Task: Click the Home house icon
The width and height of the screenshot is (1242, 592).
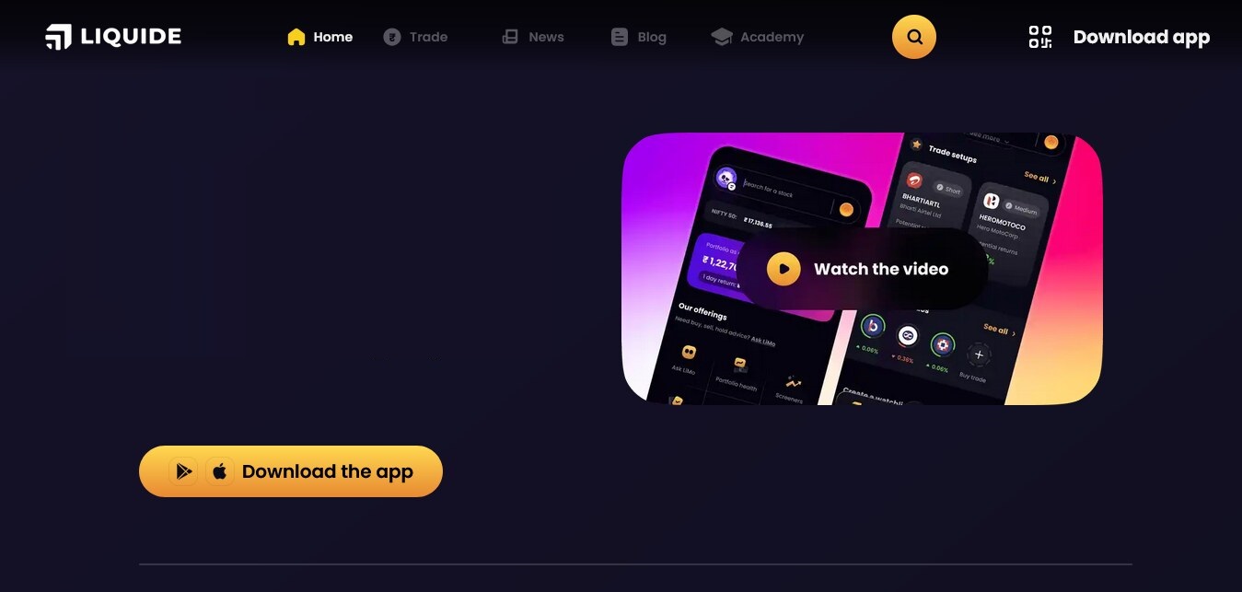Action: (x=296, y=37)
